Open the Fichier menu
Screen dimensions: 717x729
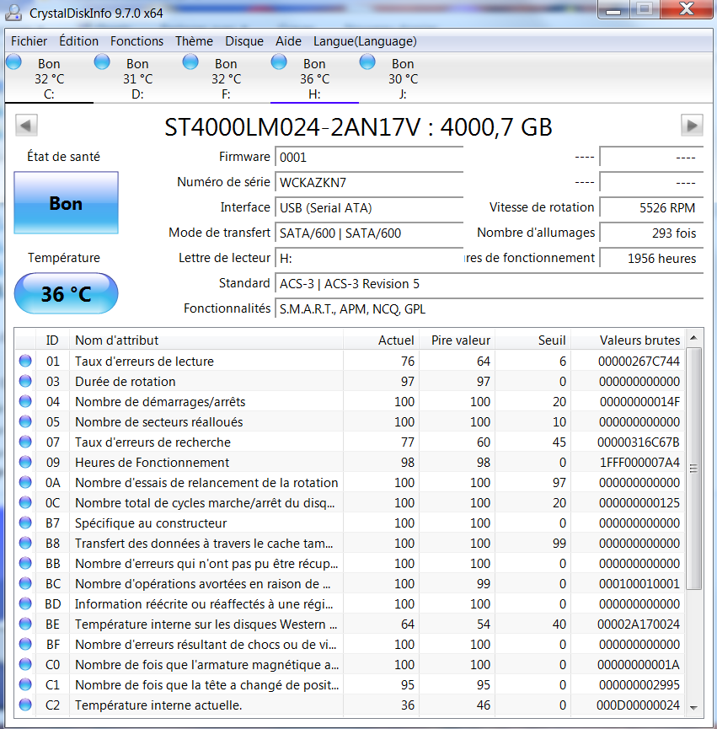29,41
